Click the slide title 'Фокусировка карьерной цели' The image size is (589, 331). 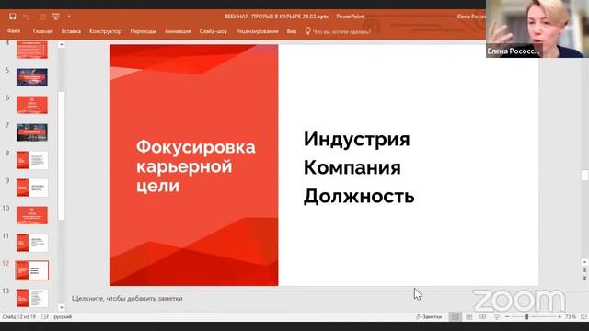click(x=195, y=166)
